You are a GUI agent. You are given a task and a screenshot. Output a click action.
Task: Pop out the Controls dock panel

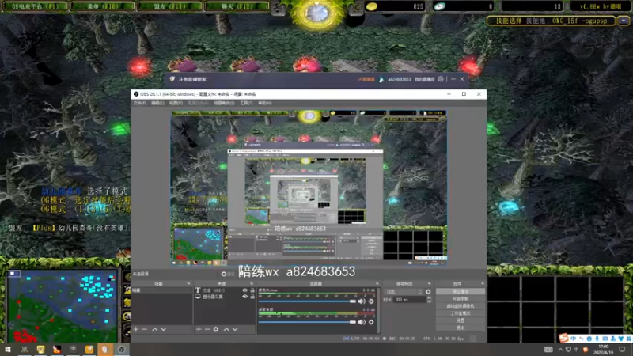tap(483, 283)
